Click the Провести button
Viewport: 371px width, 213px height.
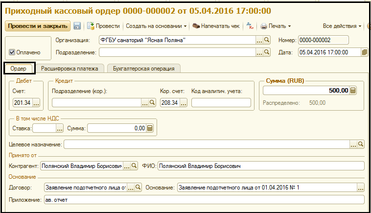pyautogui.click(x=103, y=26)
